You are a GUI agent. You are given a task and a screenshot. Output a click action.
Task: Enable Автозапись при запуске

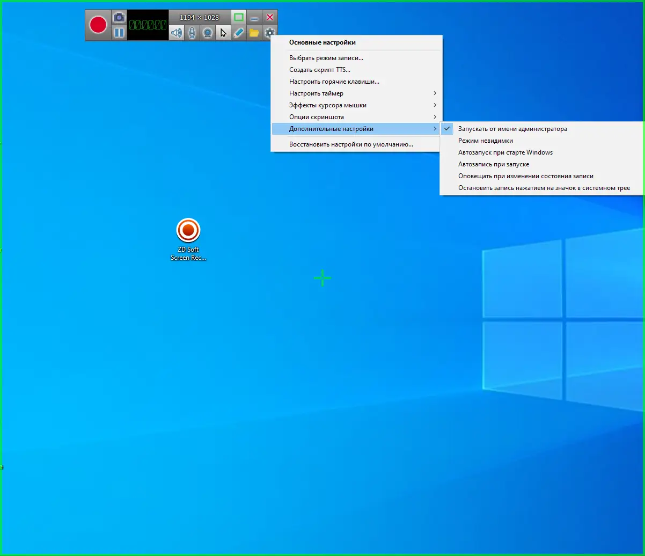541,164
